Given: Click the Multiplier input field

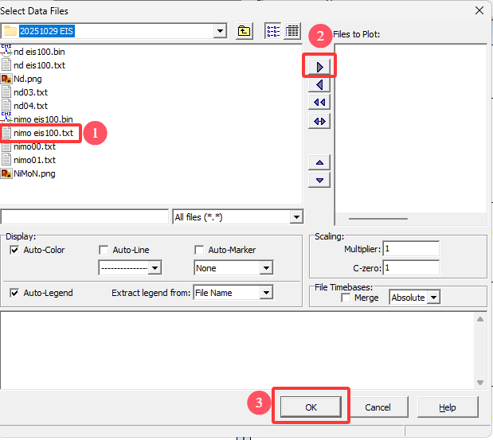Looking at the screenshot, I should pyautogui.click(x=411, y=249).
